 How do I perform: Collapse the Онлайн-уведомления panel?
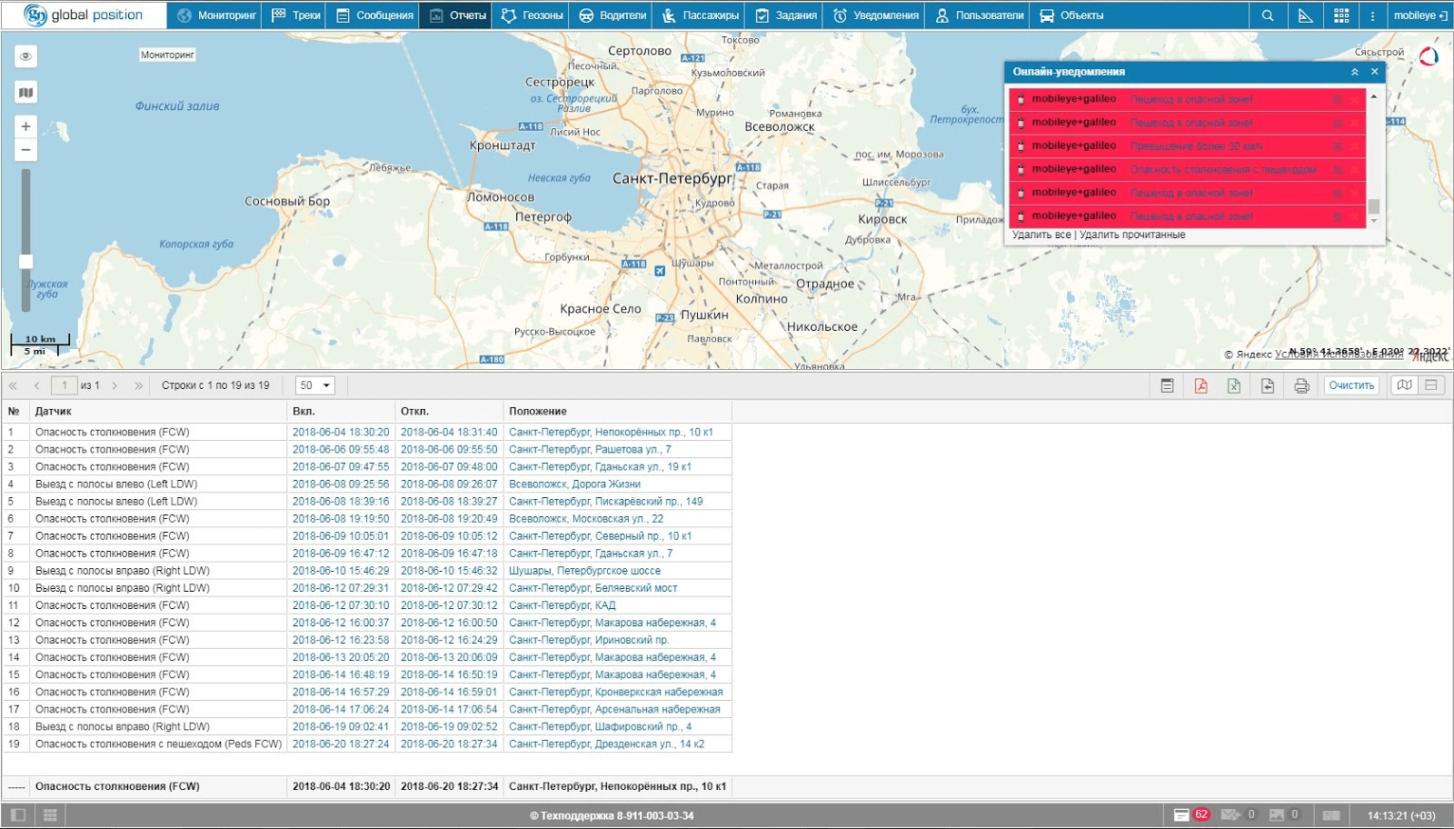click(x=1354, y=72)
